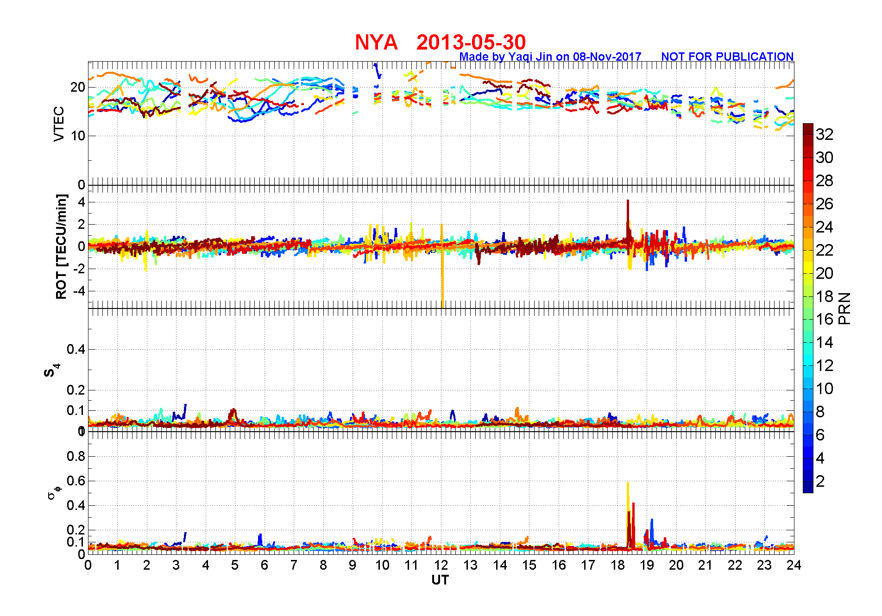Click colorbar tick value 22
Viewport: 882px width, 616px height.
click(825, 250)
